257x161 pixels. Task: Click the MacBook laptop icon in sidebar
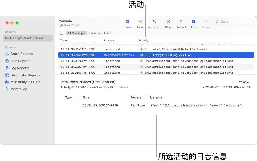tap(7, 38)
